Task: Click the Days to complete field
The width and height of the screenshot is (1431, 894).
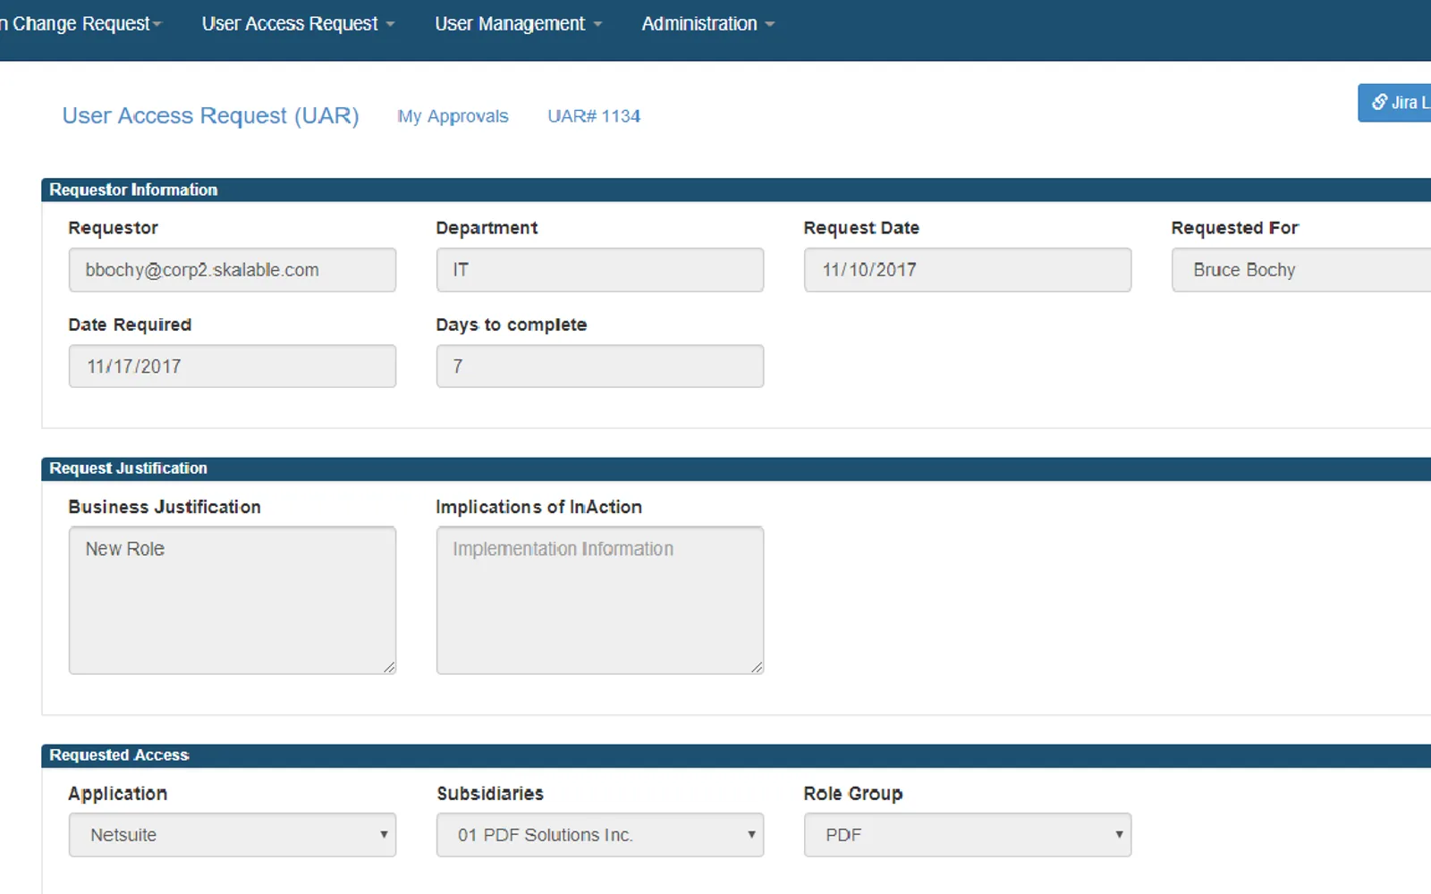Action: 600,367
